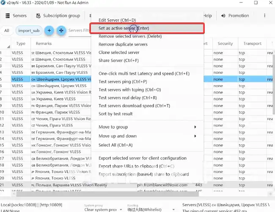The width and height of the screenshot is (275, 212).
Task: Click the Servers Filter input field
Action: [79, 31]
